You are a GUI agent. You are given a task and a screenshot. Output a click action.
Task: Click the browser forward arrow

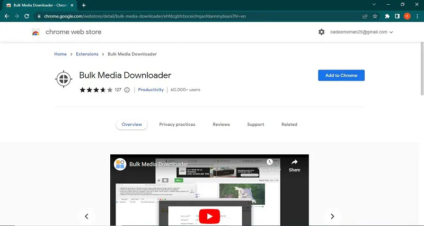(x=17, y=16)
